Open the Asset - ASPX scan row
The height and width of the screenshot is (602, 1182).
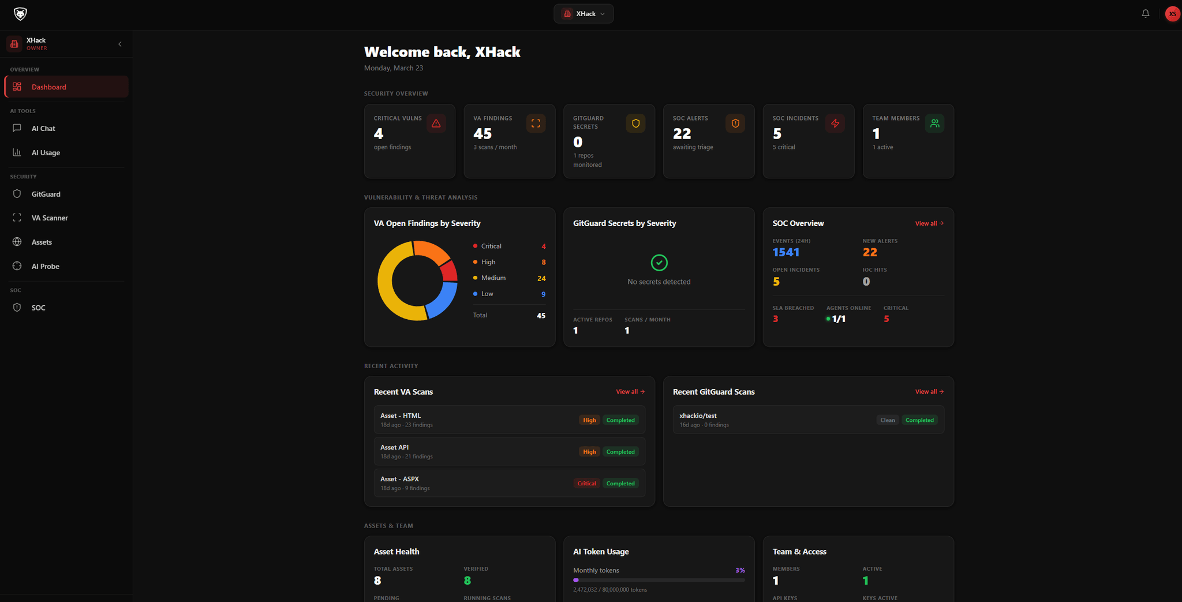click(x=510, y=483)
